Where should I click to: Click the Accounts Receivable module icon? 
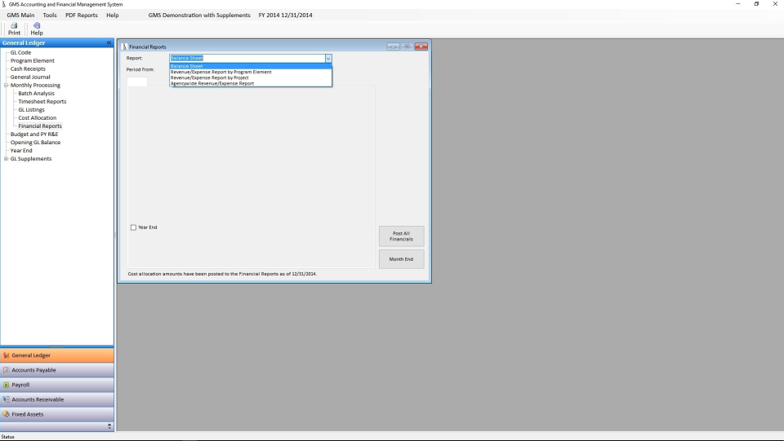[x=6, y=399]
